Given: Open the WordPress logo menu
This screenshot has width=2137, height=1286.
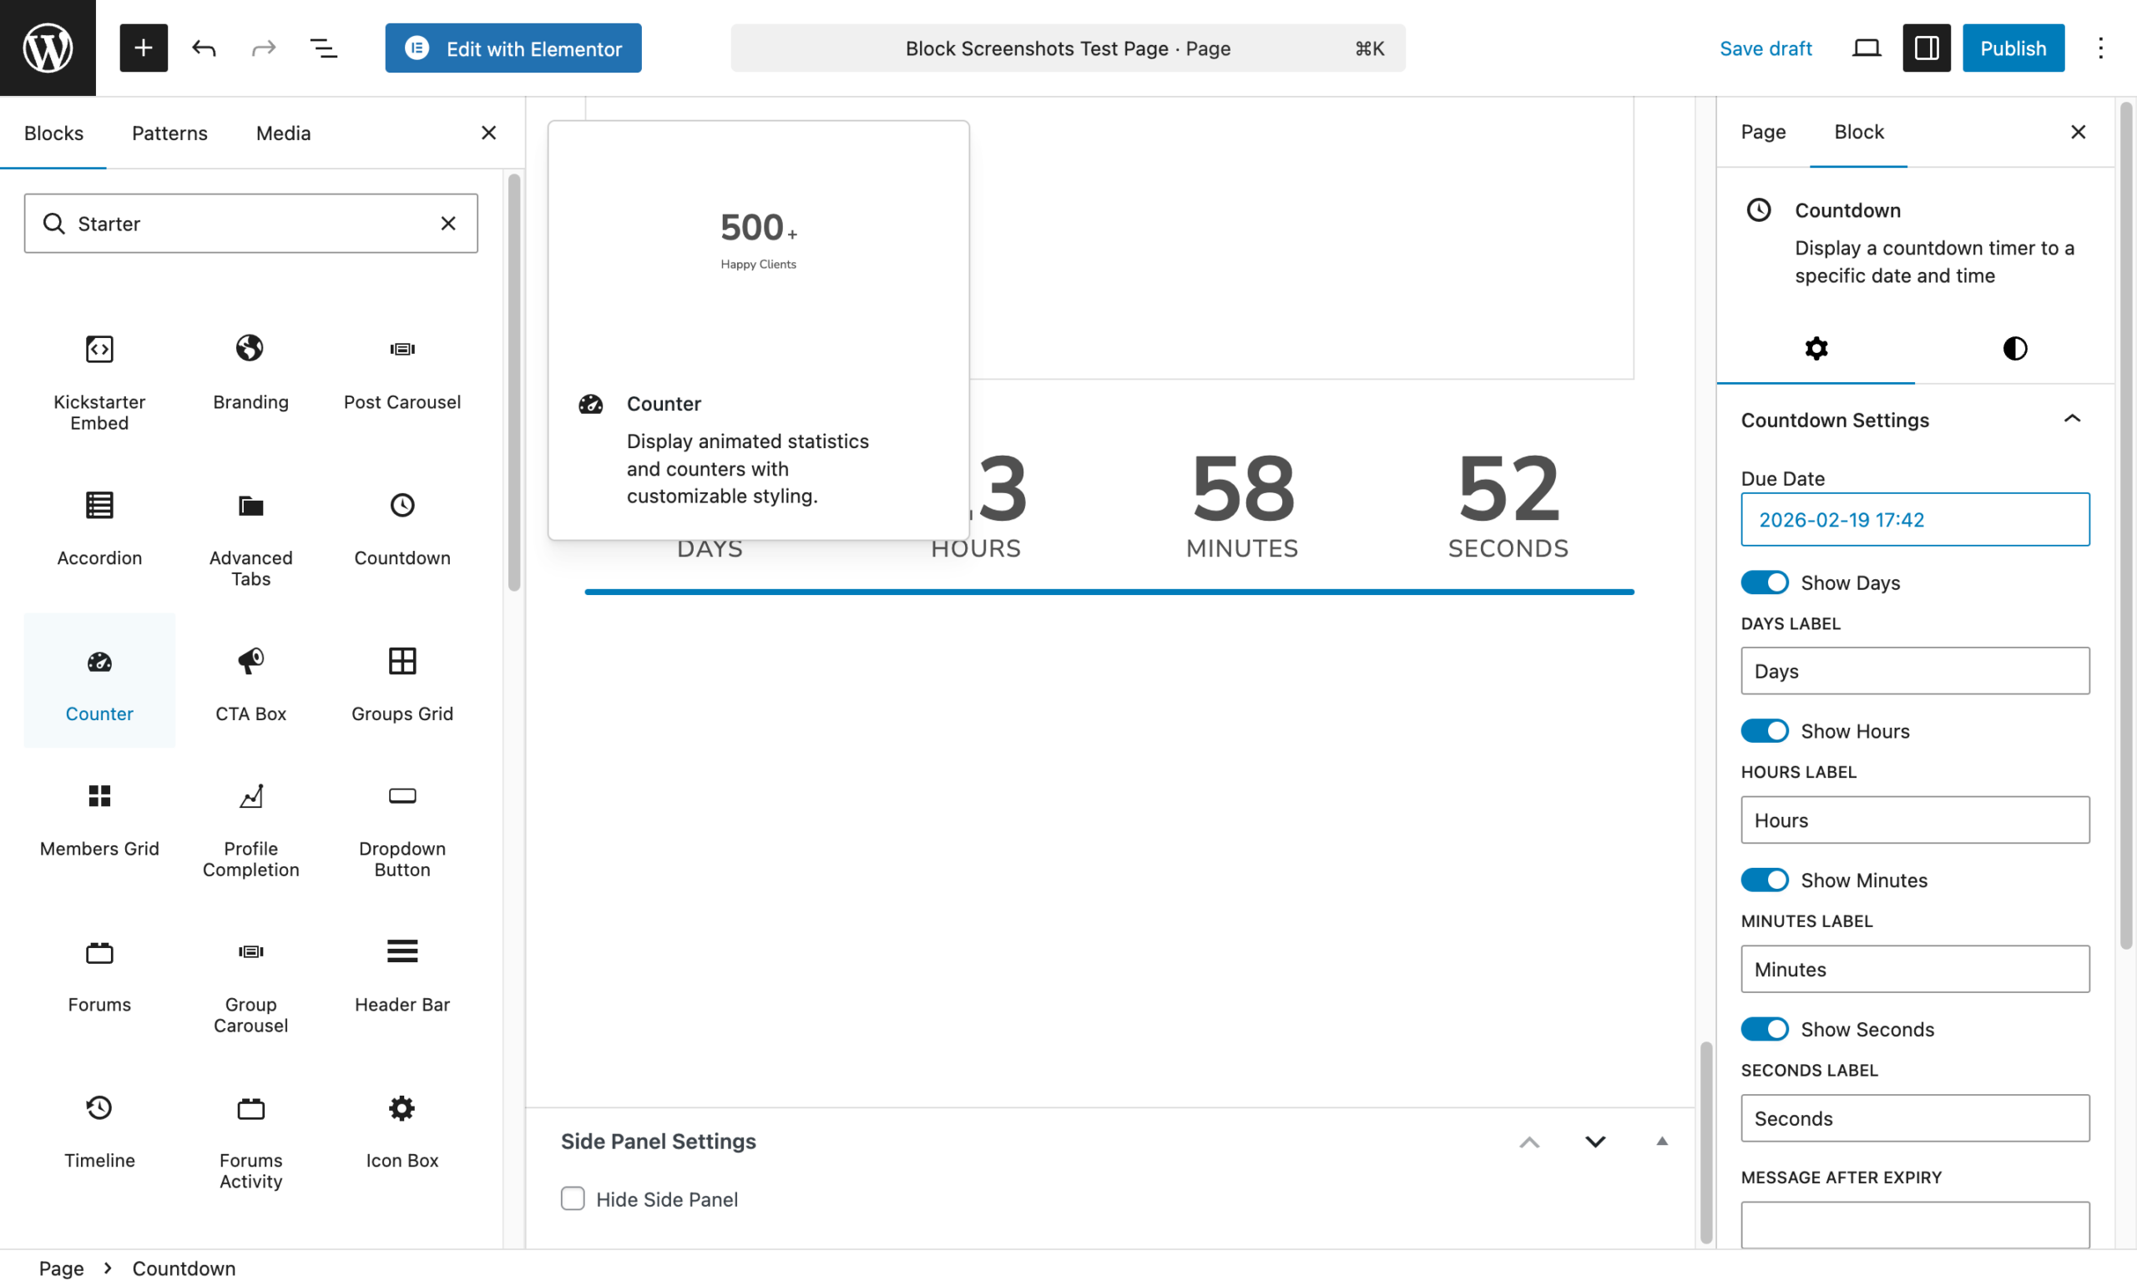Looking at the screenshot, I should (x=48, y=48).
